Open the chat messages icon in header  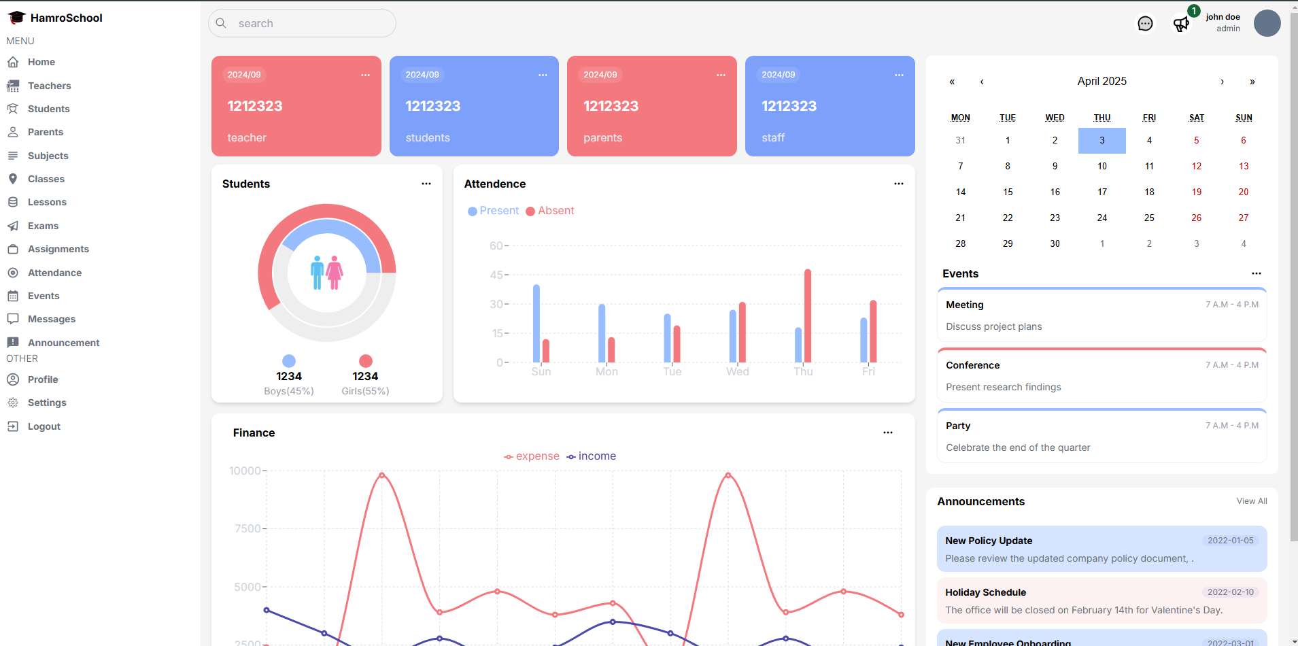pos(1145,24)
